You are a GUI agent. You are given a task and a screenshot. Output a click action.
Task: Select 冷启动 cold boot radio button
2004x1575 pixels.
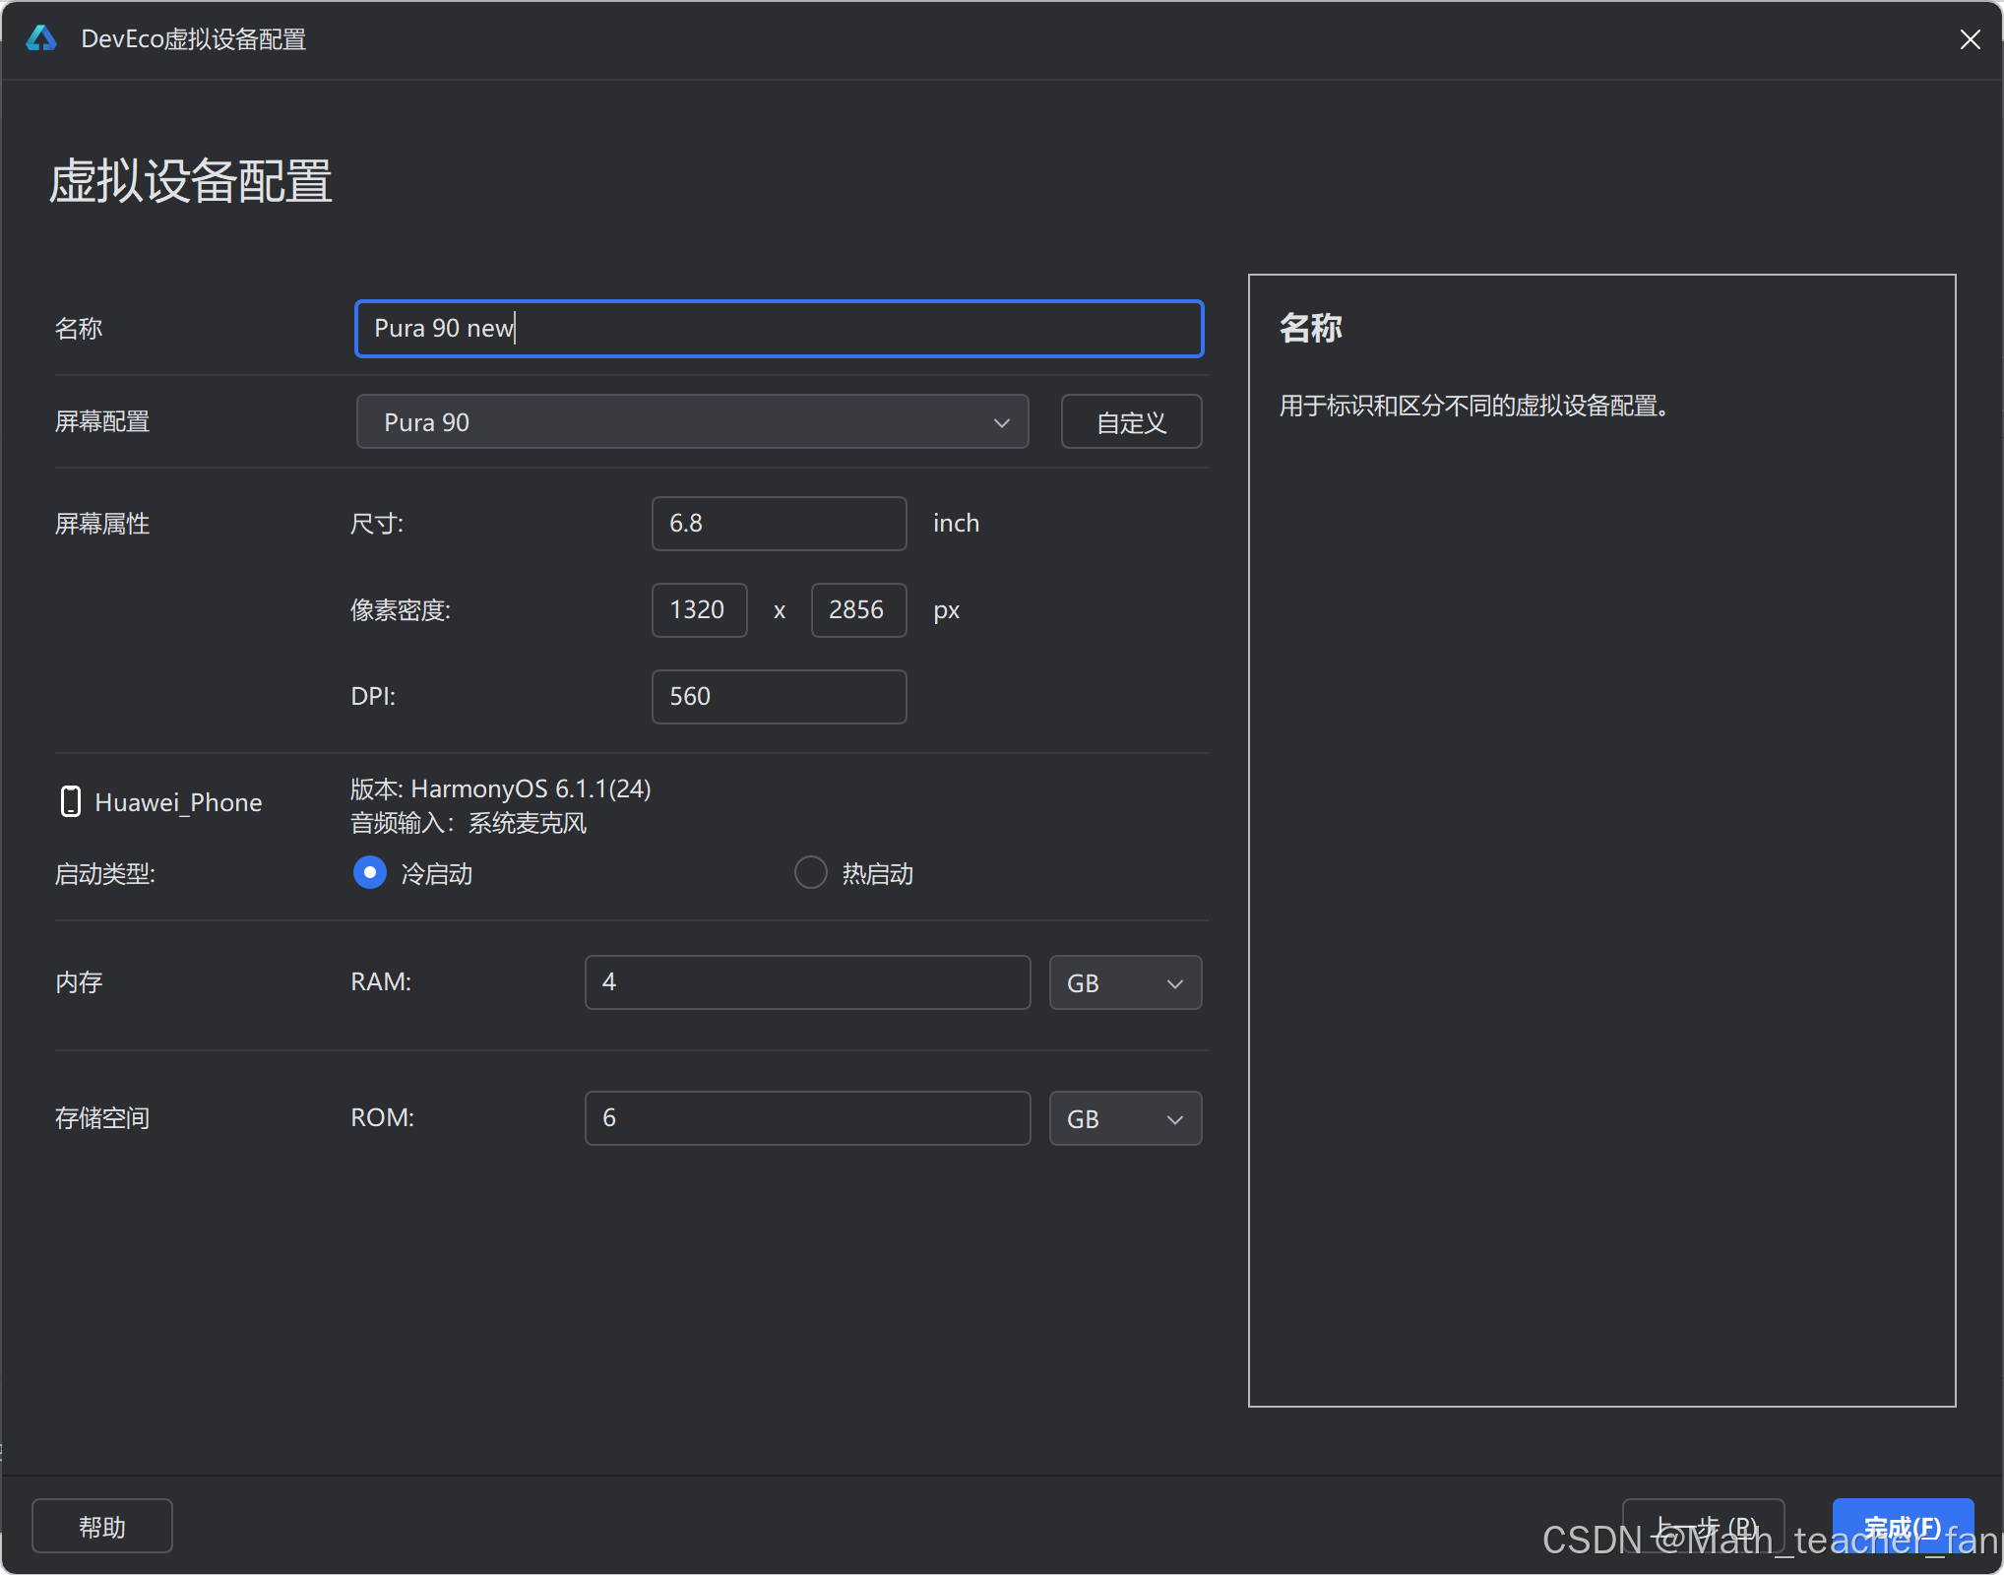point(370,872)
